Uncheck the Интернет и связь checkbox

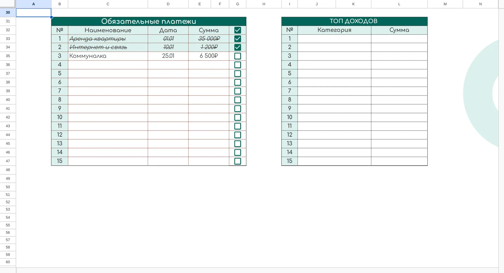pos(238,47)
